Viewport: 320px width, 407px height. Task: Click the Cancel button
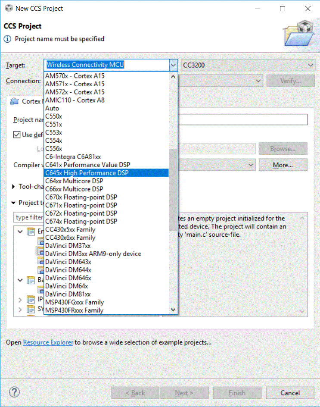[290, 393]
